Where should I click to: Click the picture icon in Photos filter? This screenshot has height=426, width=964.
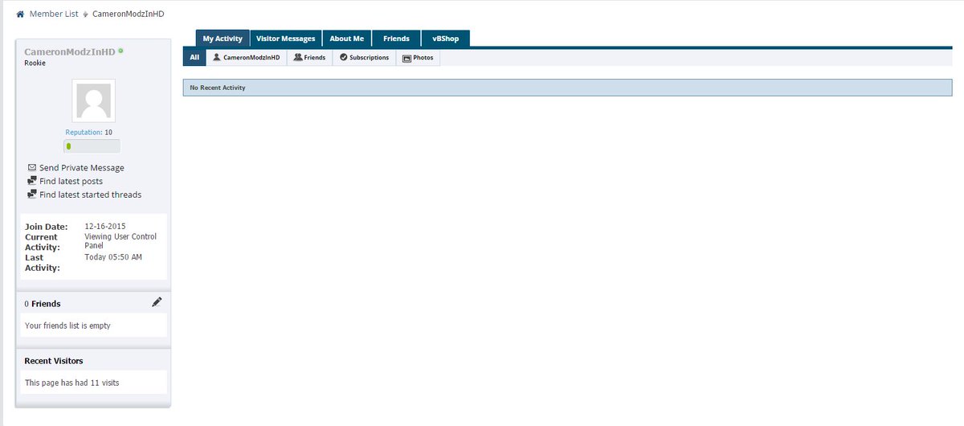[406, 59]
